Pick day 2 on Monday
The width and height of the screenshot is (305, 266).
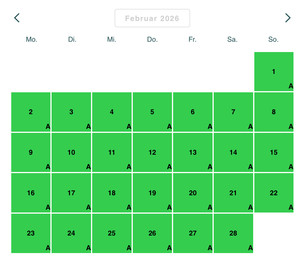point(31,112)
